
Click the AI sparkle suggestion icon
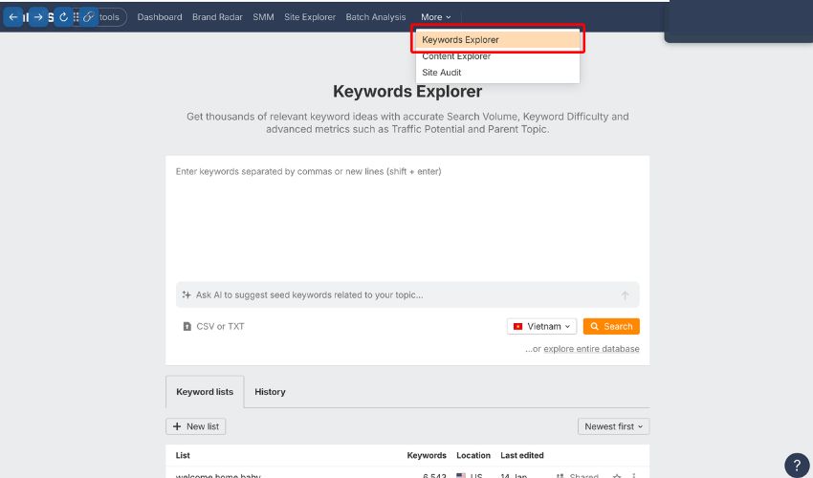coord(187,295)
